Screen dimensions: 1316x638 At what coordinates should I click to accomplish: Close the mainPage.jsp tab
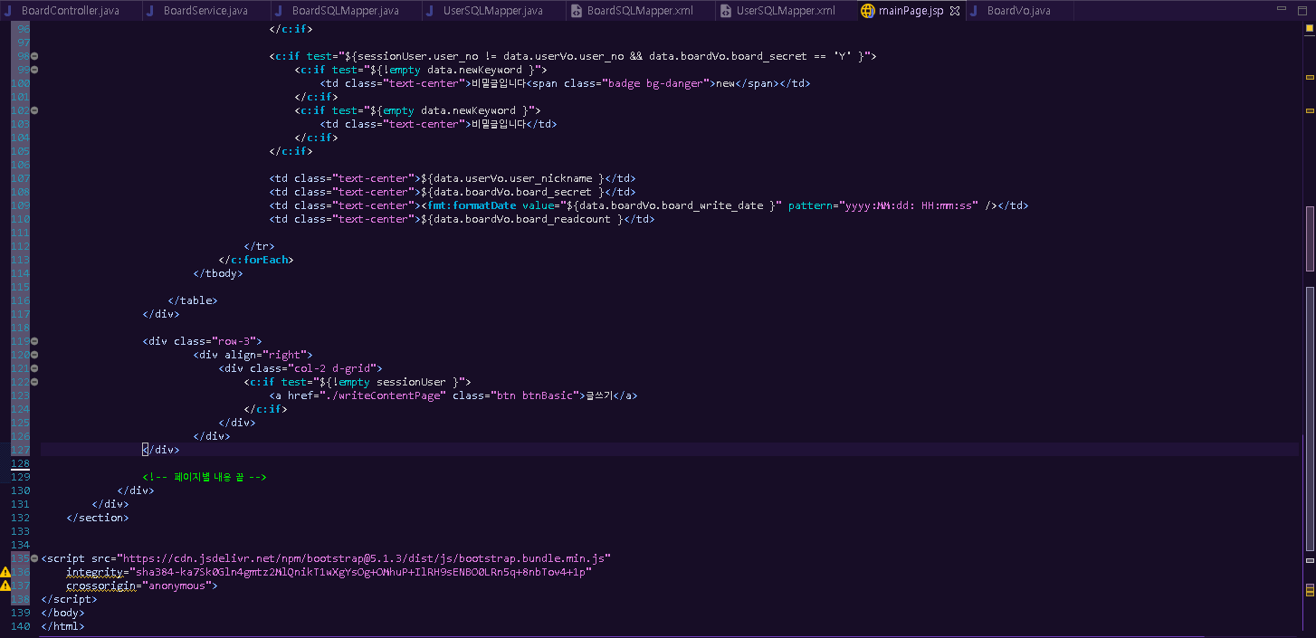tap(954, 11)
